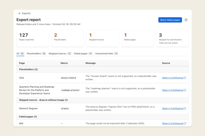Switch to the Placeholders tab
Image resolution: width=205 pixels, height=136 pixels.
(x=36, y=54)
